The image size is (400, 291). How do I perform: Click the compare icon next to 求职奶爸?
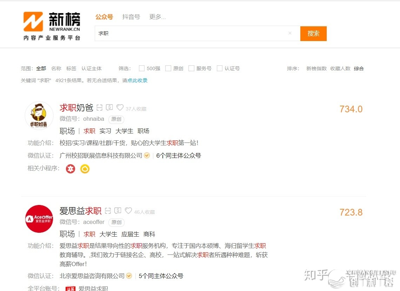tap(100, 108)
